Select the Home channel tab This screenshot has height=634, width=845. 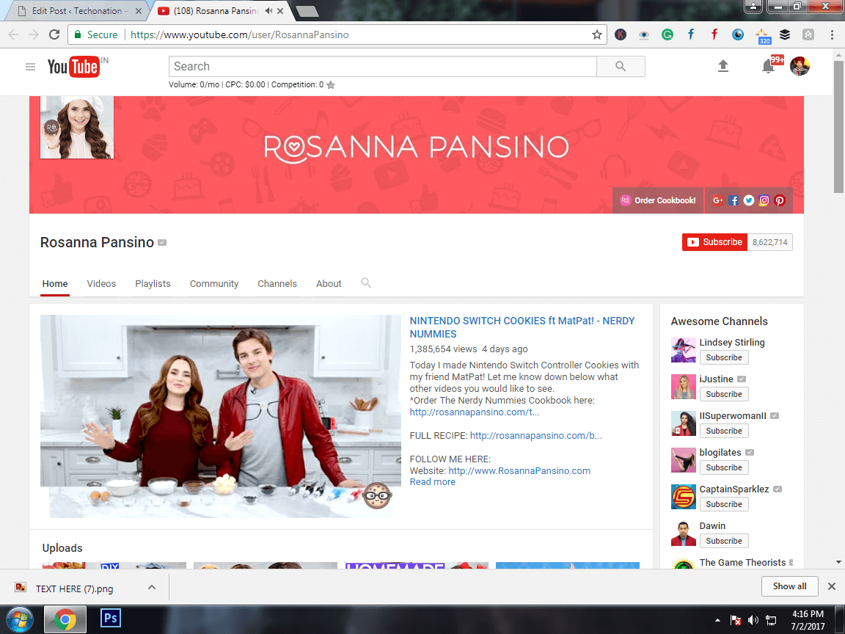click(55, 283)
